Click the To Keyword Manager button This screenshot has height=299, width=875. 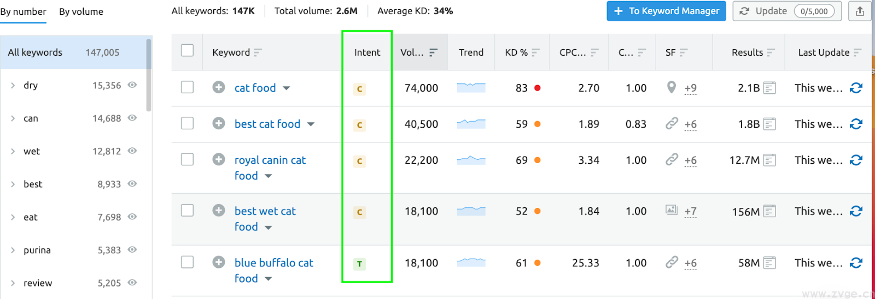pos(666,11)
